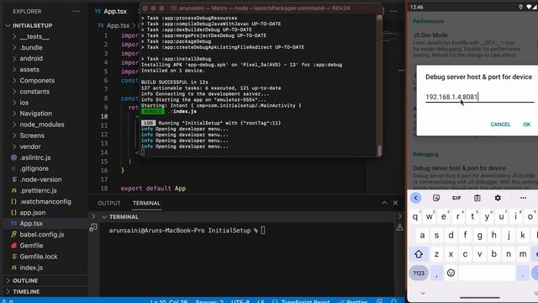This screenshot has height=303, width=538.
Task: Click the Metro terminal window scrollbar
Action: coord(379,151)
